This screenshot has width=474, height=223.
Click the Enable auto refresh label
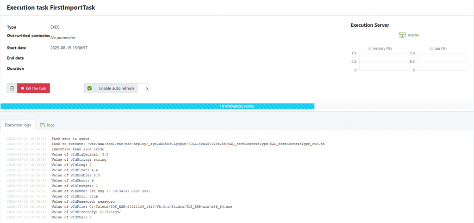(x=116, y=88)
